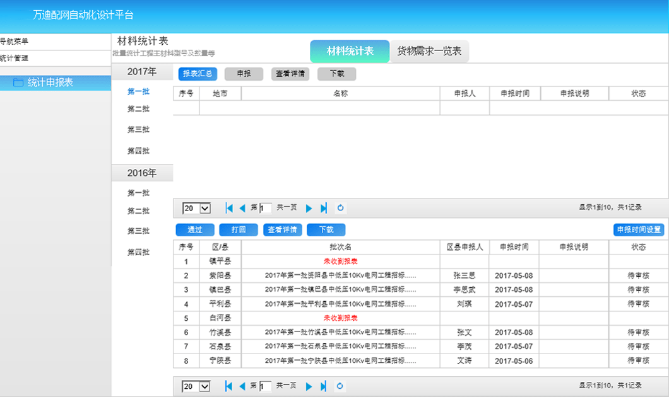This screenshot has width=669, height=397.
Task: Select 第三批 under 2017年
Action: (138, 129)
